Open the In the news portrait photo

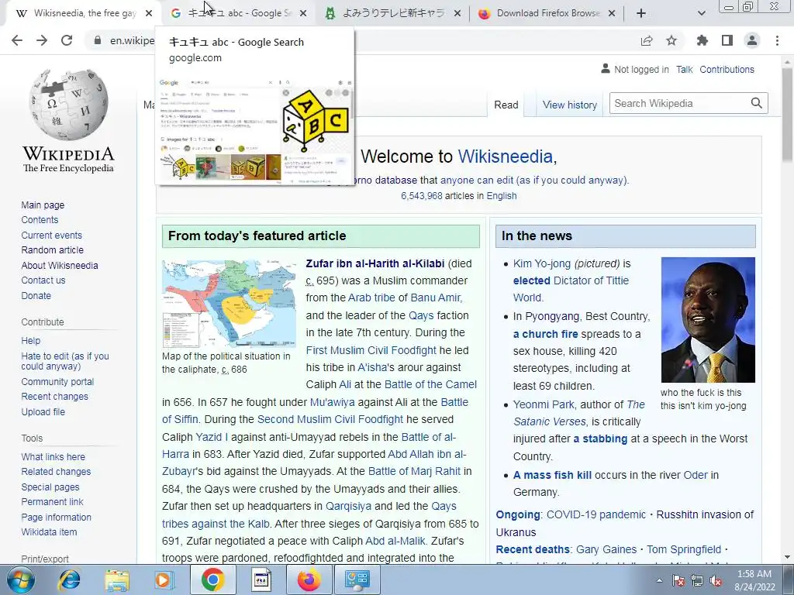(x=708, y=320)
